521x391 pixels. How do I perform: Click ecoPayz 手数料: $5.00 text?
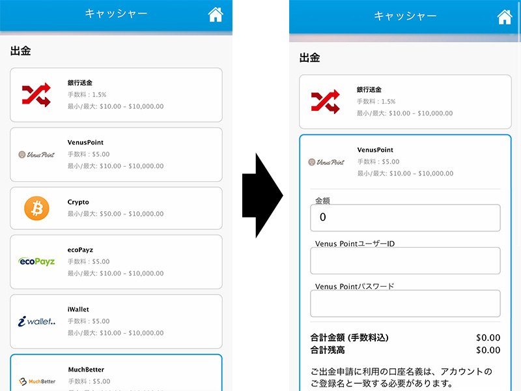pos(89,262)
